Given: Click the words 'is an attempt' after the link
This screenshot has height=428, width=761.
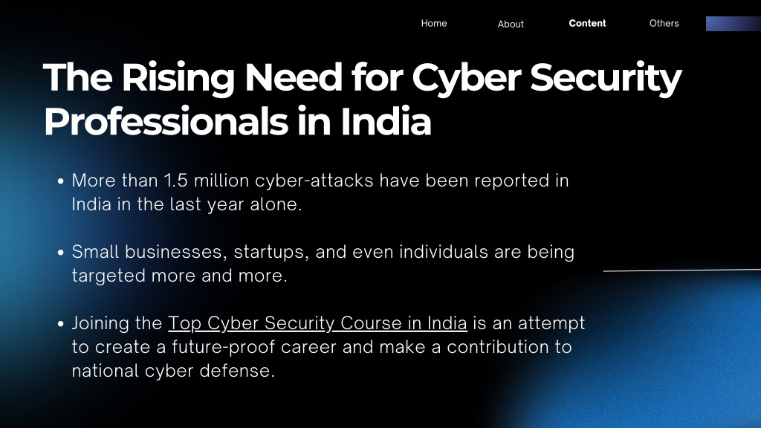Looking at the screenshot, I should coord(529,323).
